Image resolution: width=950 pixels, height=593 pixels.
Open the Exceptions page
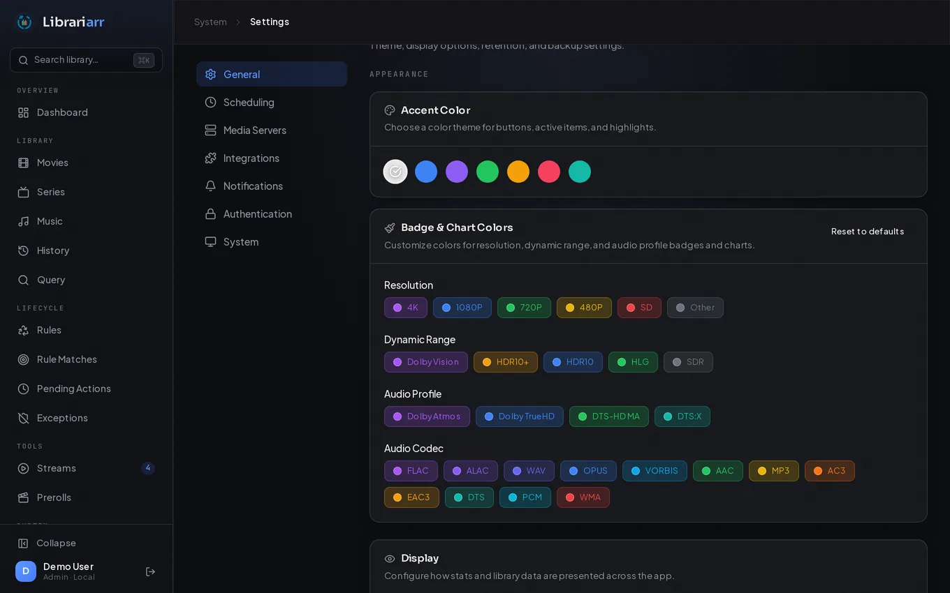[86, 418]
